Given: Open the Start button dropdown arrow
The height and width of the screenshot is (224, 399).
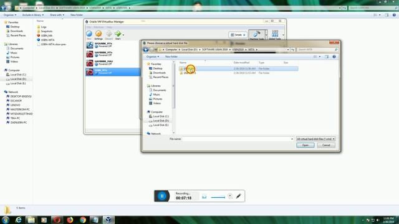Looking at the screenshot, I should [x=123, y=35].
